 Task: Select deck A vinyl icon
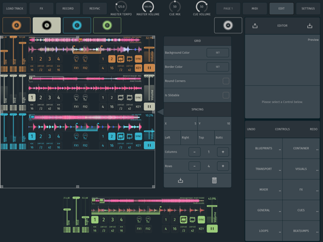pyautogui.click(x=16, y=25)
